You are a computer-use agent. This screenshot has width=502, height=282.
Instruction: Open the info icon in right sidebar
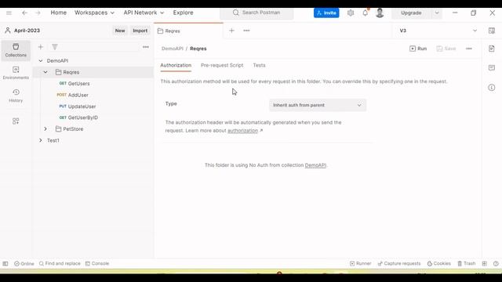click(492, 88)
